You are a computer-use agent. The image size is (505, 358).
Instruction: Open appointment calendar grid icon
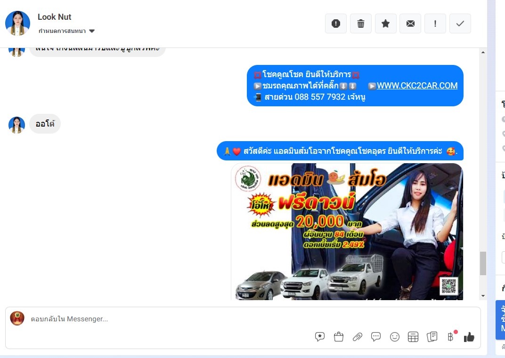click(x=413, y=337)
